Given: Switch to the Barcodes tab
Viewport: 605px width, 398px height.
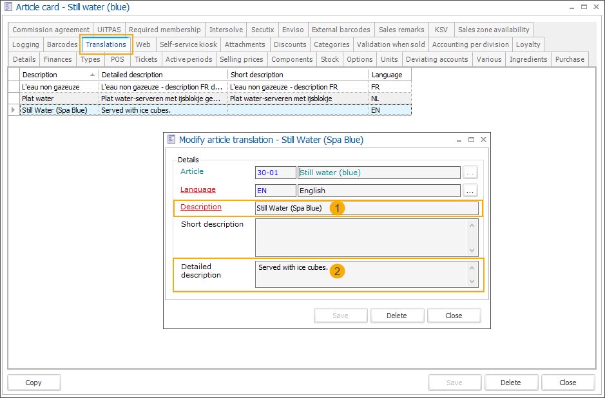Looking at the screenshot, I should point(62,44).
